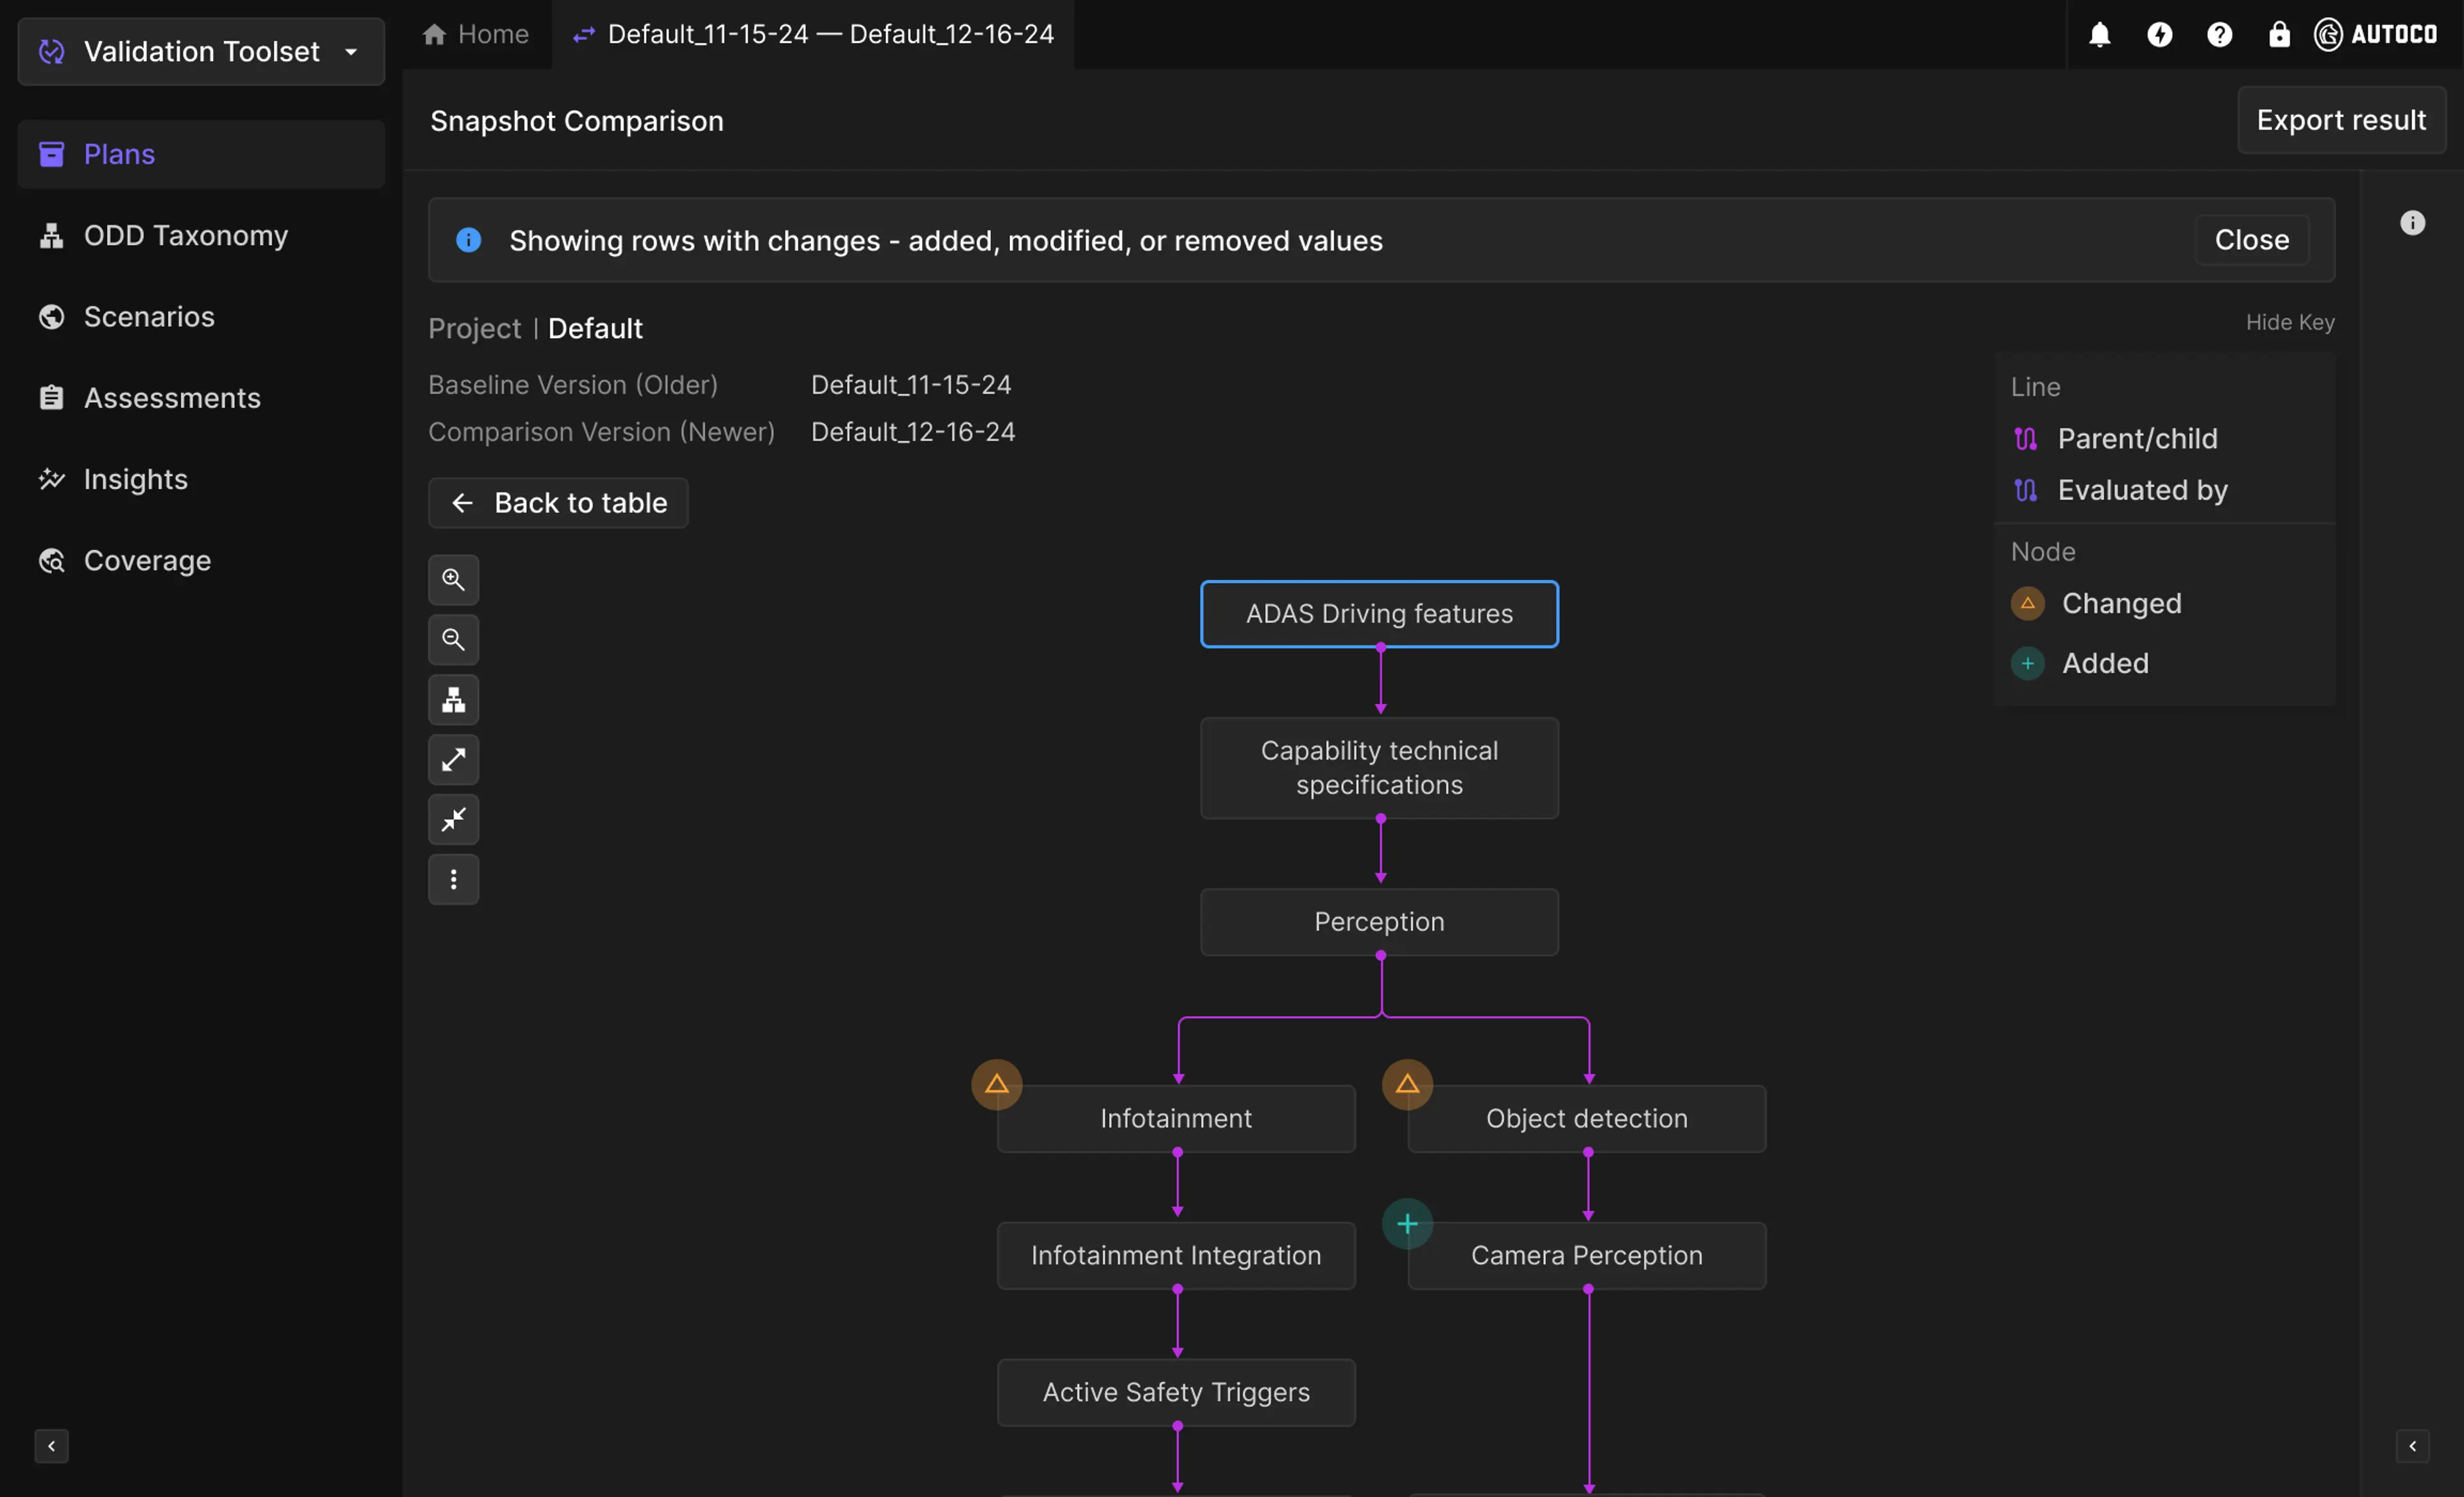Zoom in on the graph
The image size is (2464, 1497).
pos(453,580)
